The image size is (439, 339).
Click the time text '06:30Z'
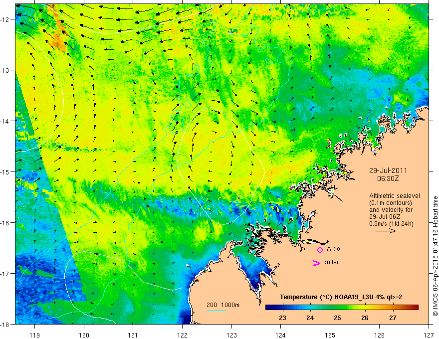click(388, 178)
